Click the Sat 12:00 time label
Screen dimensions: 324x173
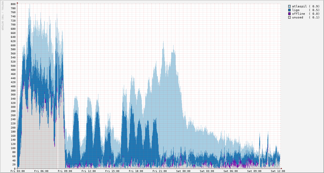click(x=278, y=171)
